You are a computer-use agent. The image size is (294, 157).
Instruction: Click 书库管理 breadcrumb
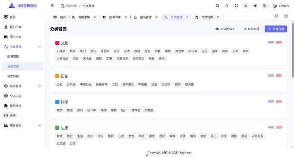click(69, 6)
